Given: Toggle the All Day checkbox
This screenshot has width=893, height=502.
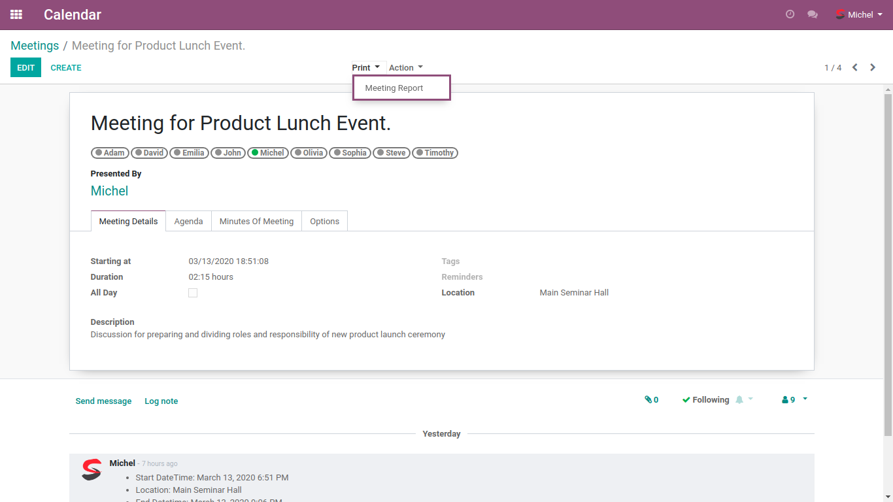Looking at the screenshot, I should coord(193,293).
